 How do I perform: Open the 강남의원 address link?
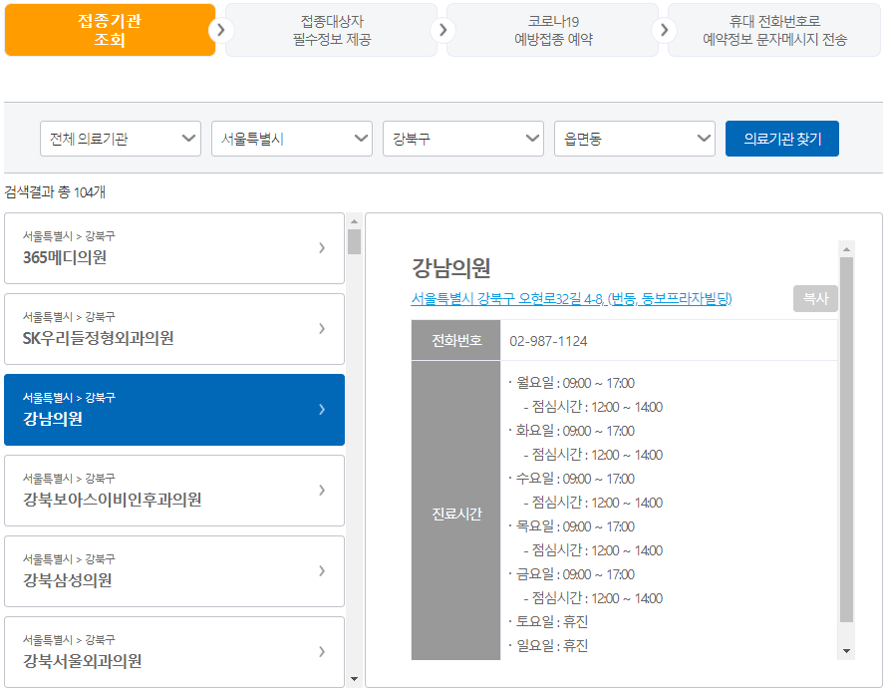[571, 298]
